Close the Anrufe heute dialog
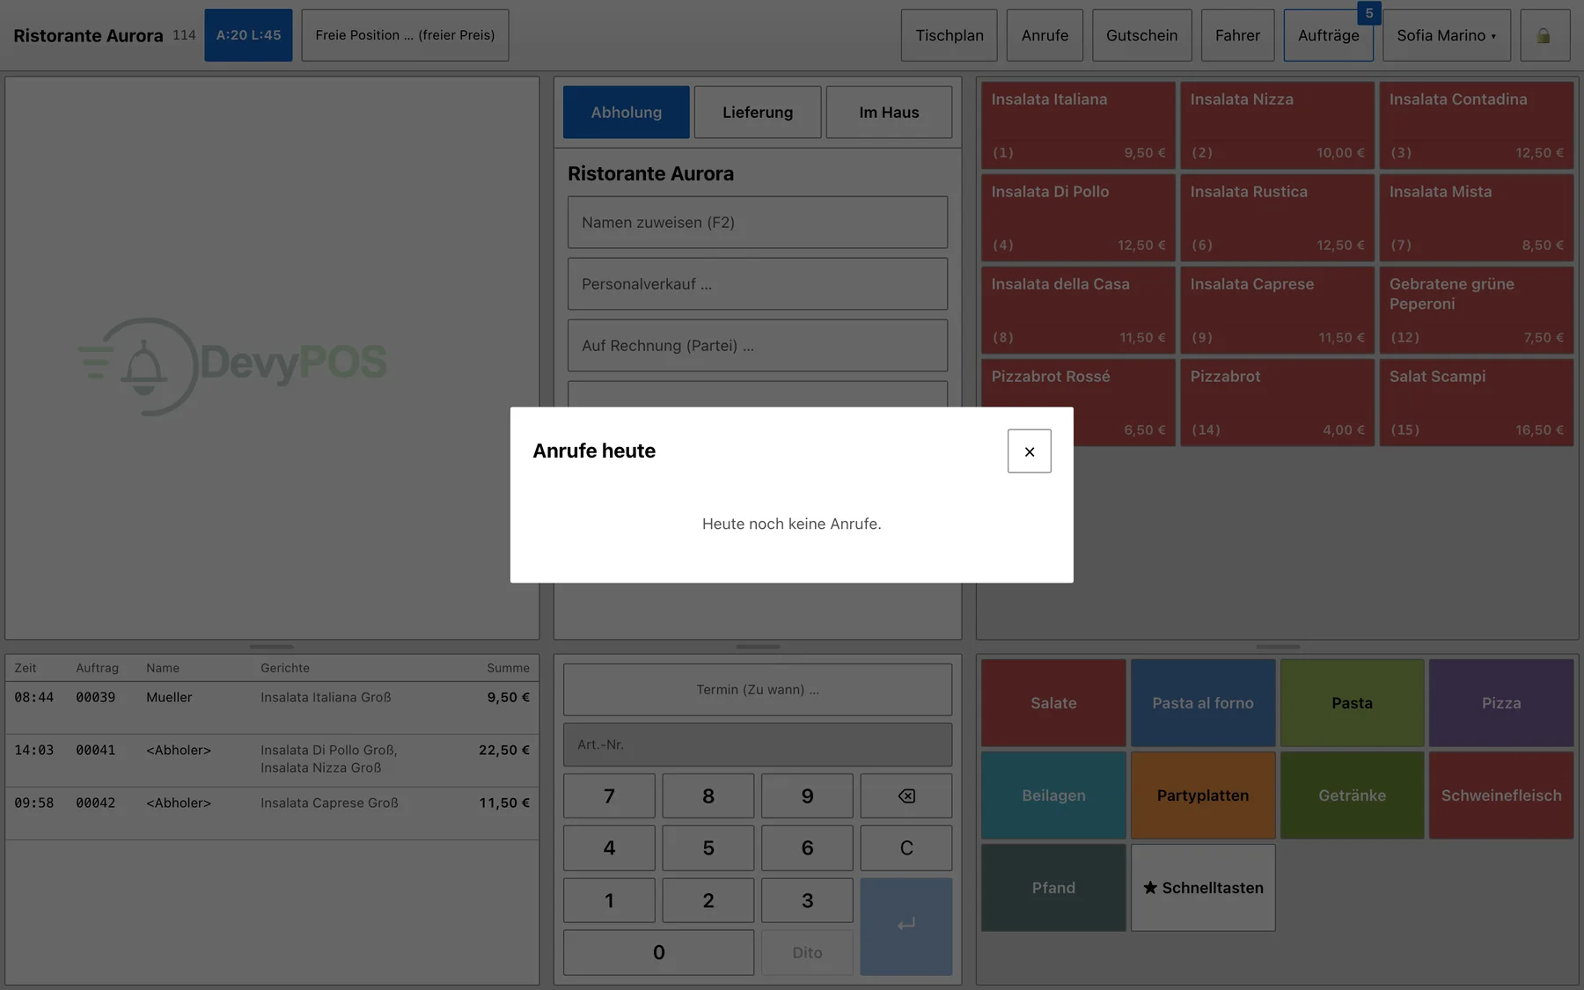This screenshot has width=1584, height=990. [x=1029, y=451]
